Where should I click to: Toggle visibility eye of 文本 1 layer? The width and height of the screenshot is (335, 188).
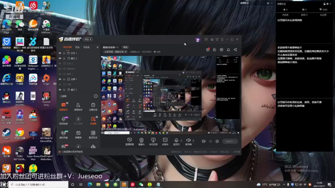click(60, 53)
